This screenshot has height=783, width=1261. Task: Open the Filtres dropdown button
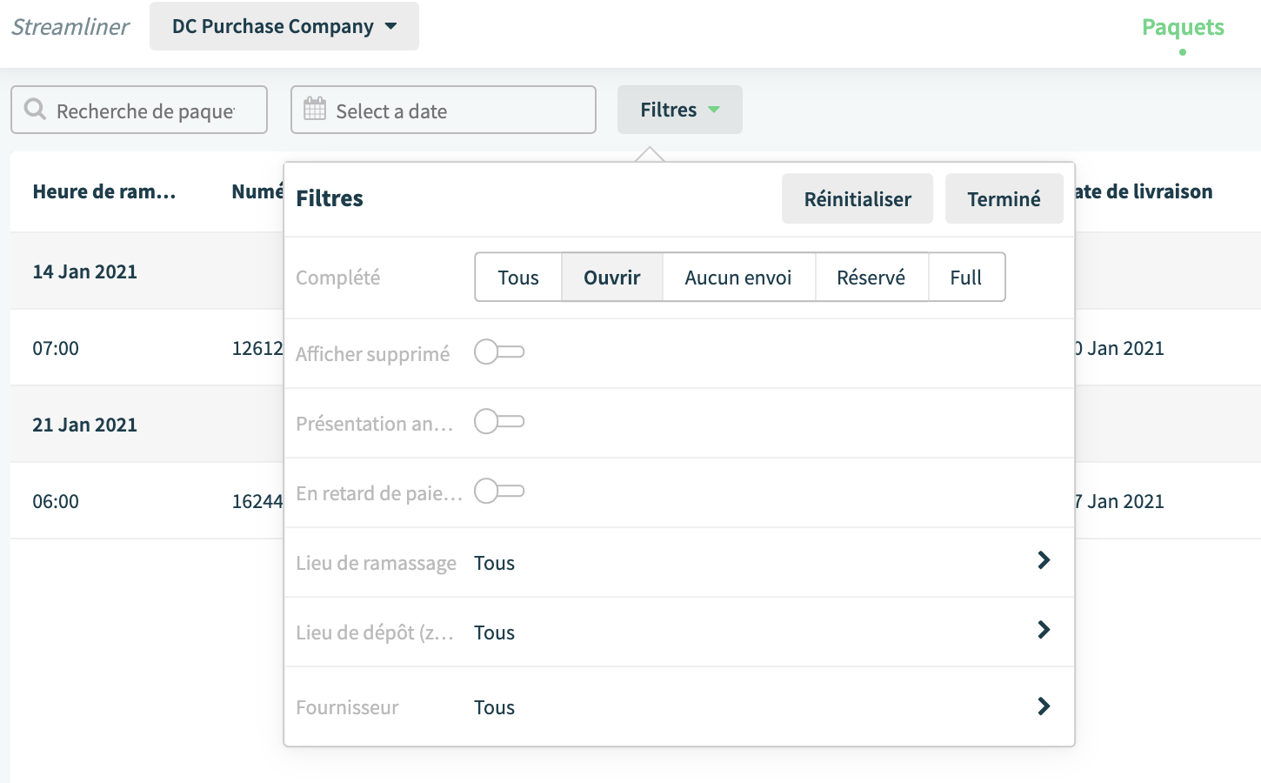click(x=680, y=110)
